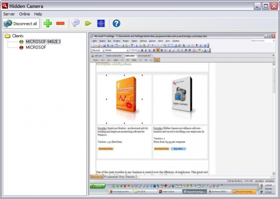Viewport: 280px width, 199px height.
Task: Click the green play arrow icon
Action: (x=88, y=23)
